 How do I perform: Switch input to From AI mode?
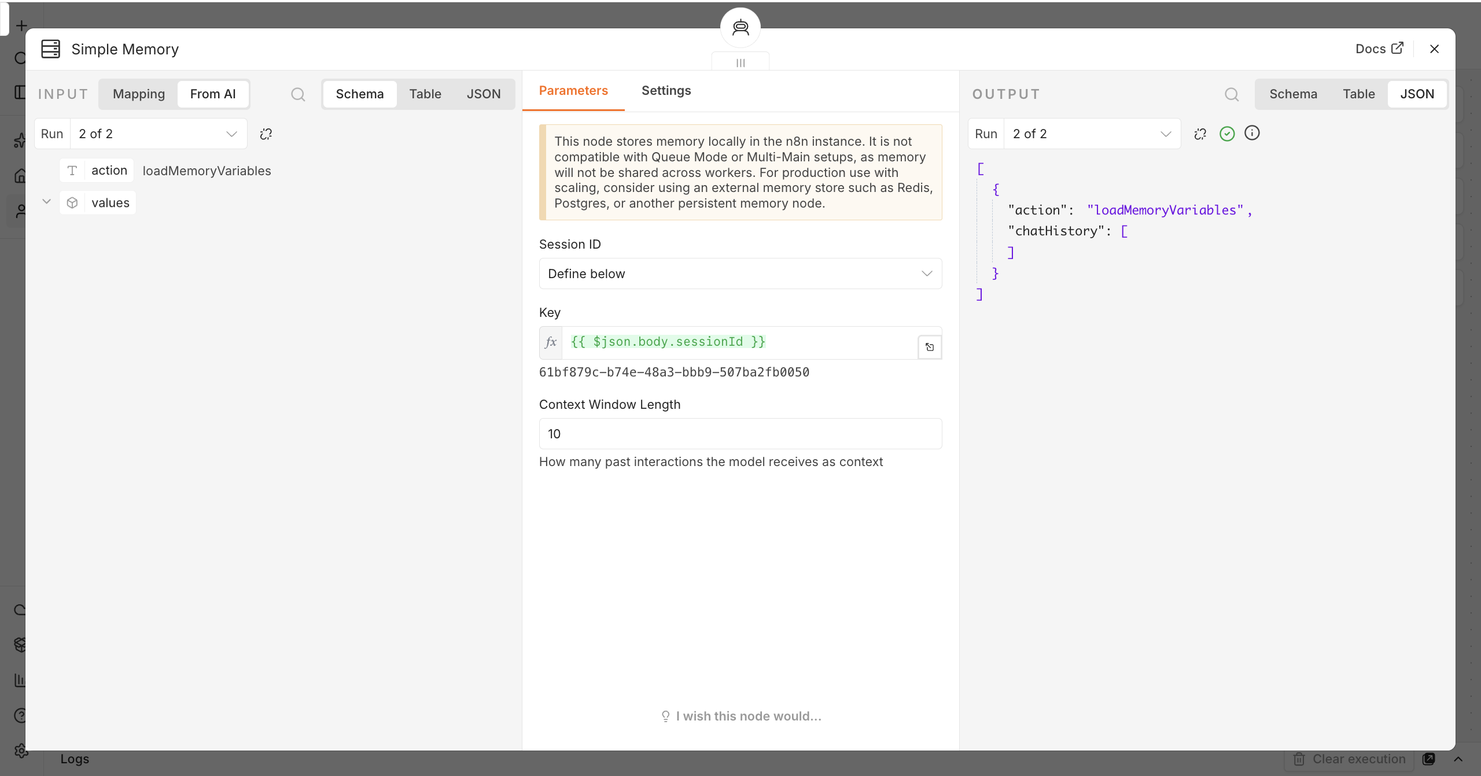point(213,94)
